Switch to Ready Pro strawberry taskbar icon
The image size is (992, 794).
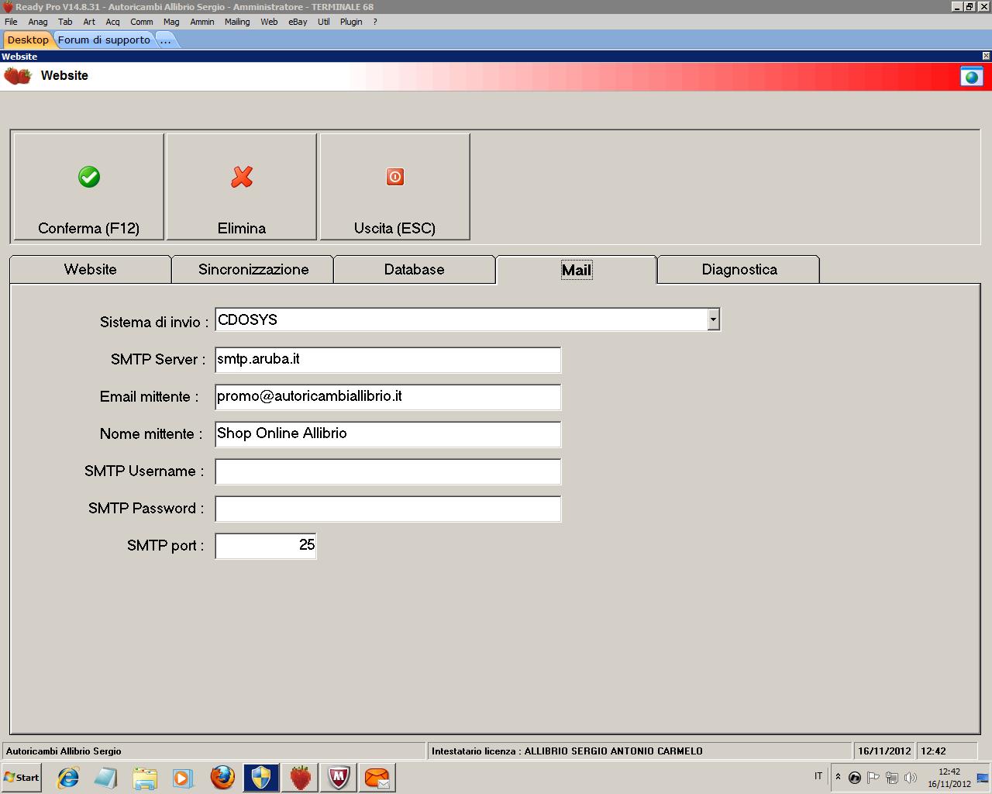[300, 777]
